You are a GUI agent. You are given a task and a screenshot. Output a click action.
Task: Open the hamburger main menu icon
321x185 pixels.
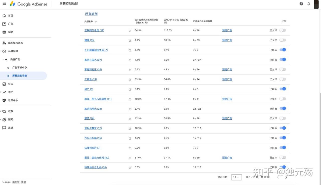(x=4, y=4)
